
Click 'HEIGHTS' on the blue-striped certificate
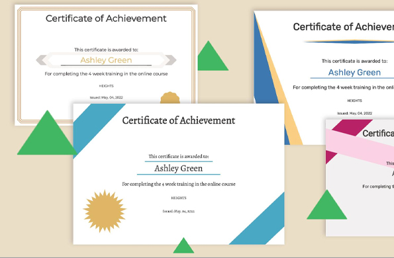point(179,198)
